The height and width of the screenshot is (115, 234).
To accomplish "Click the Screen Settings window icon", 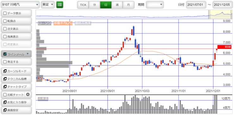I will (5, 110).
